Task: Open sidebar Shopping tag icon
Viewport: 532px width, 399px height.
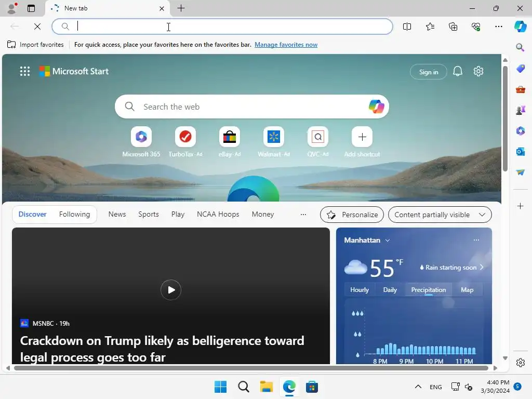Action: click(x=520, y=68)
